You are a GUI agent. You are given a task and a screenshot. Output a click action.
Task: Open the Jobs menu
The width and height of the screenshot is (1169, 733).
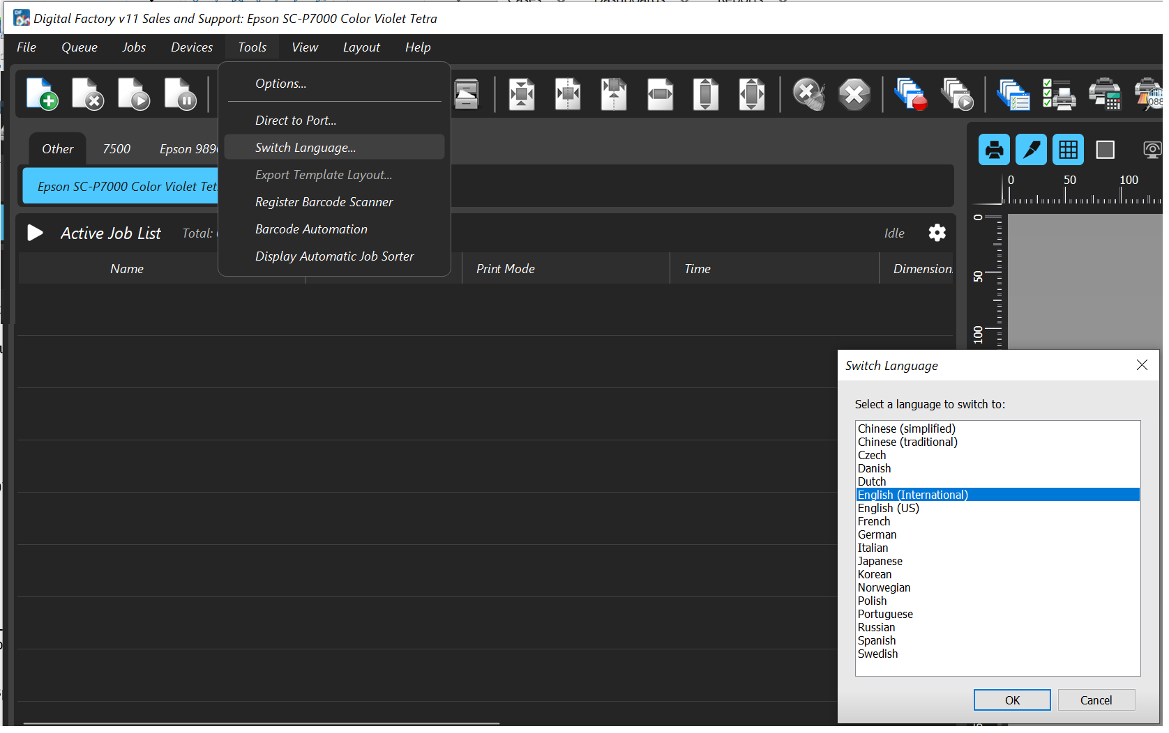[134, 47]
